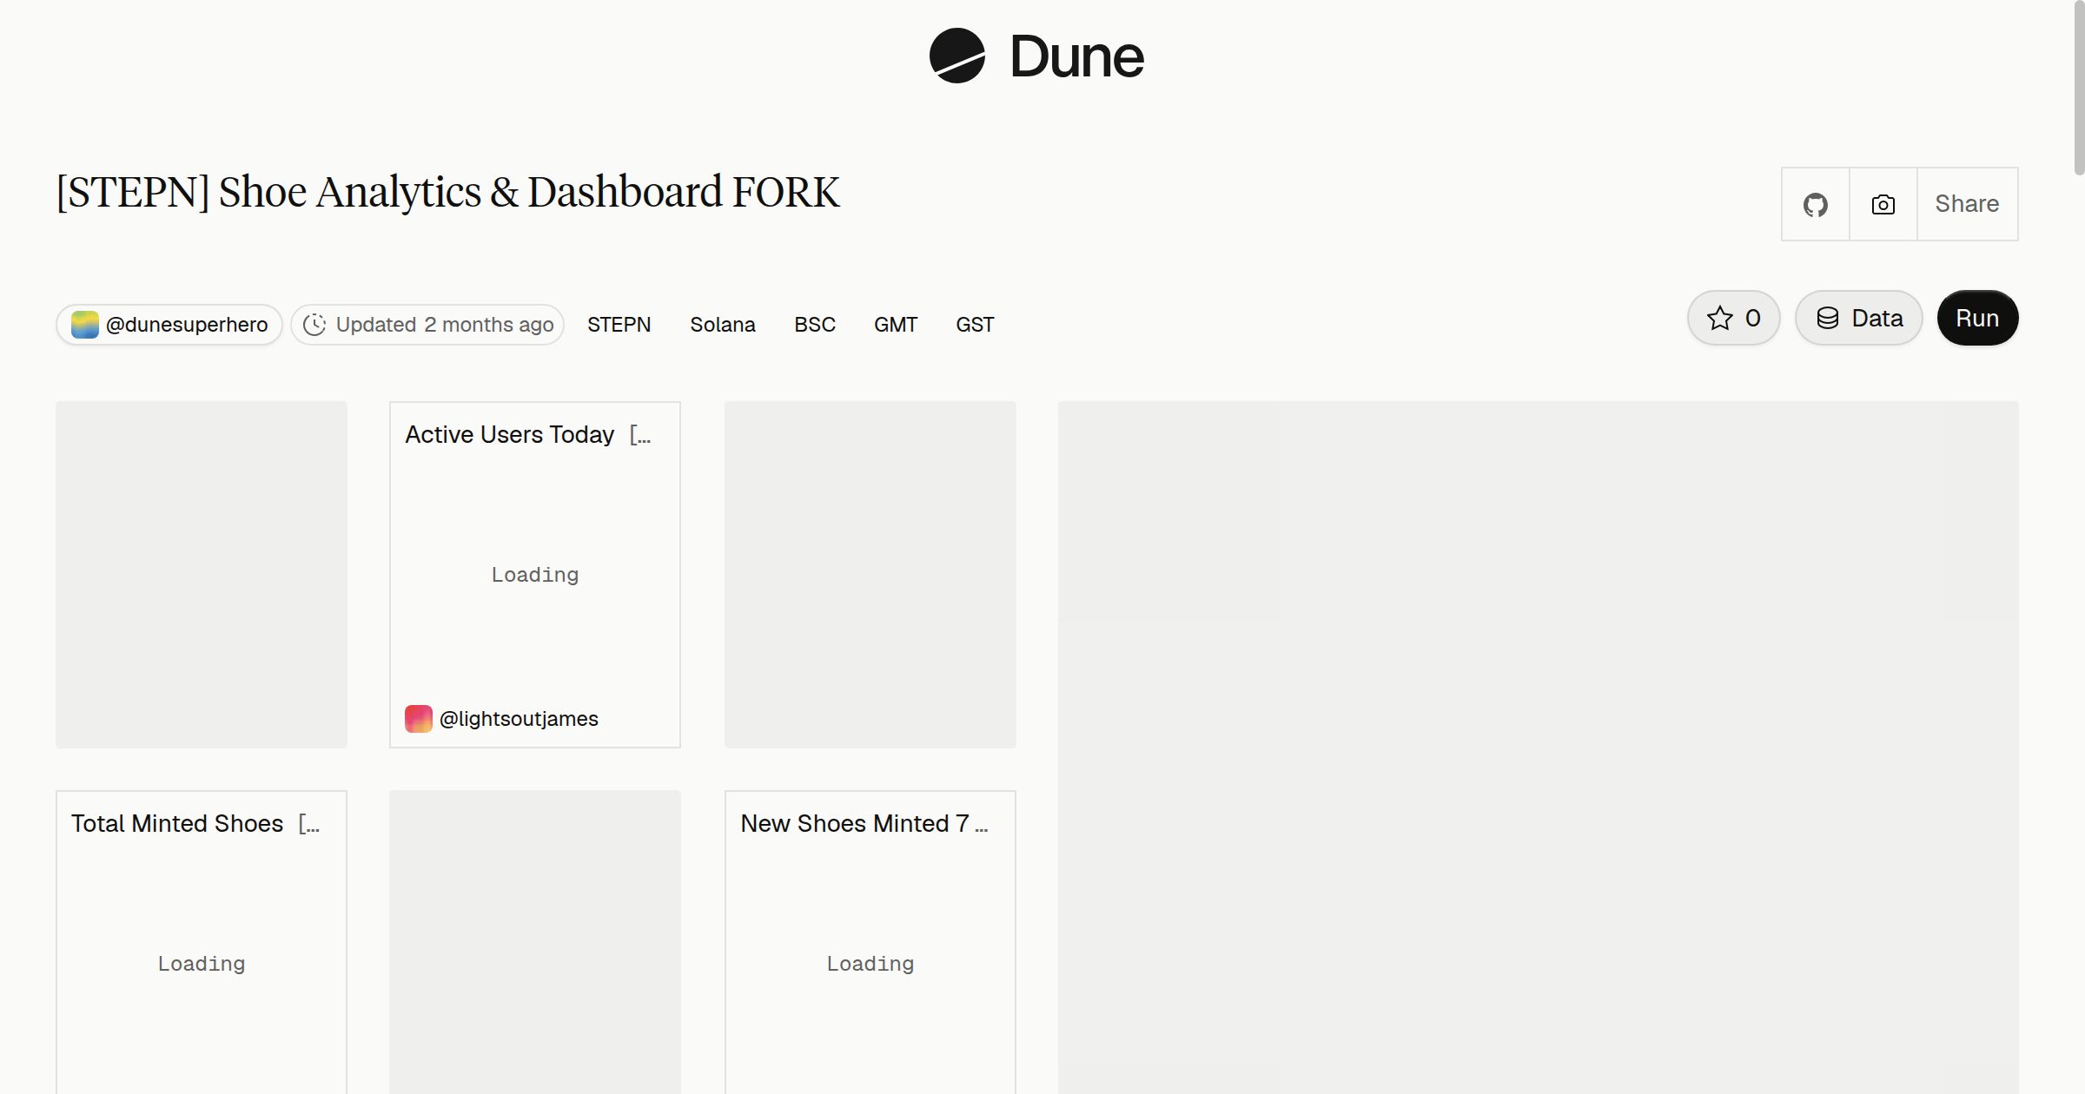This screenshot has width=2085, height=1094.
Task: Click the dunesuperhero avatar image
Action: pyautogui.click(x=84, y=325)
